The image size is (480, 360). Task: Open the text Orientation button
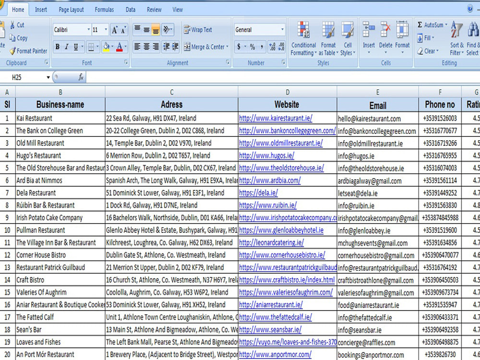click(x=168, y=29)
